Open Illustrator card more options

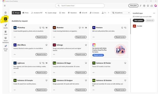pos(54,37)
